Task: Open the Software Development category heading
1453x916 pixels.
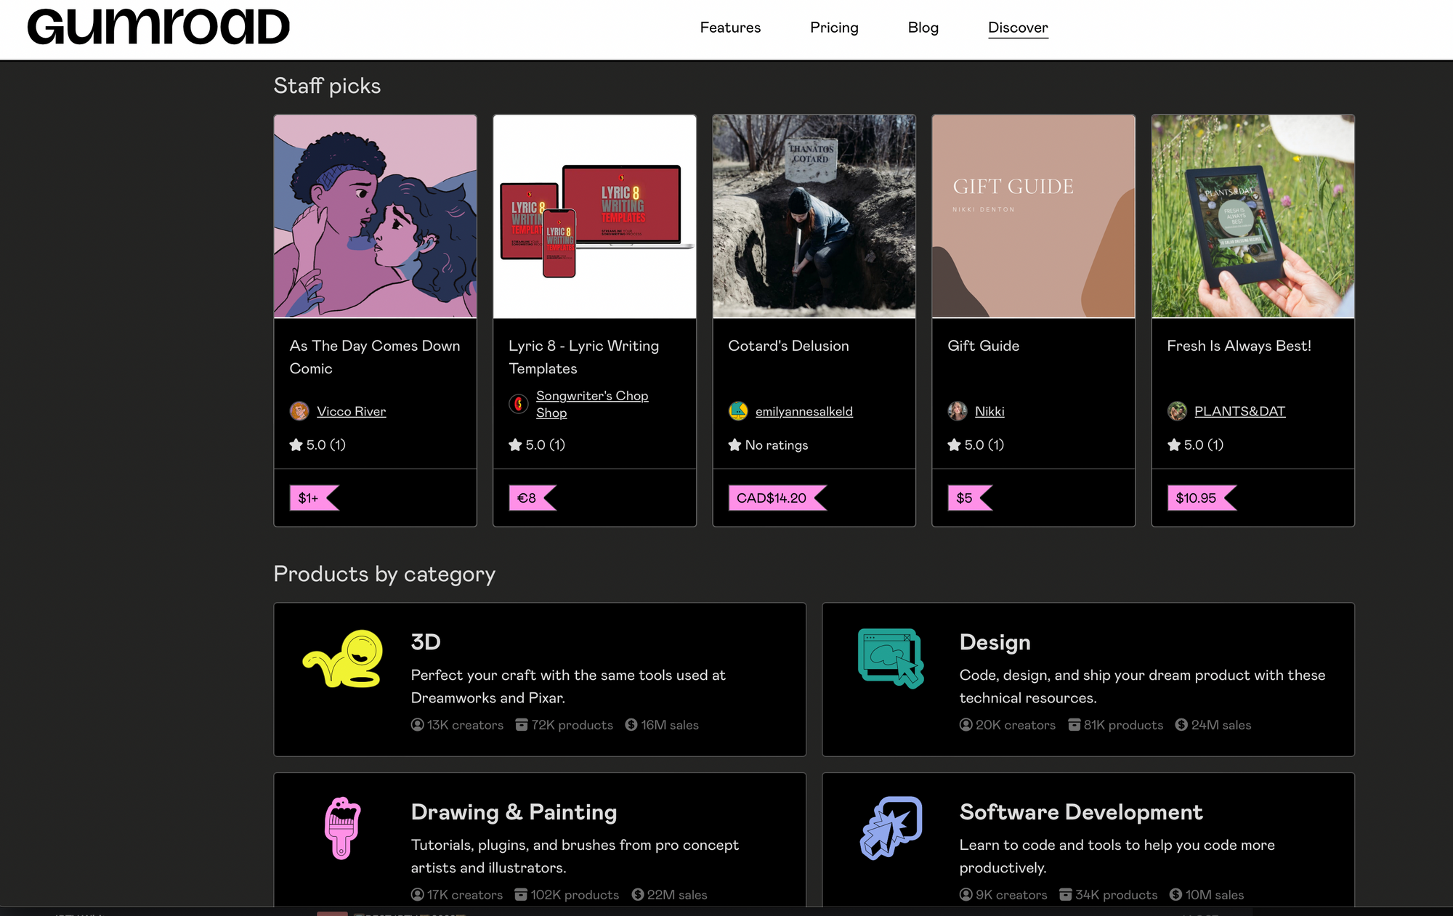Action: (1081, 812)
